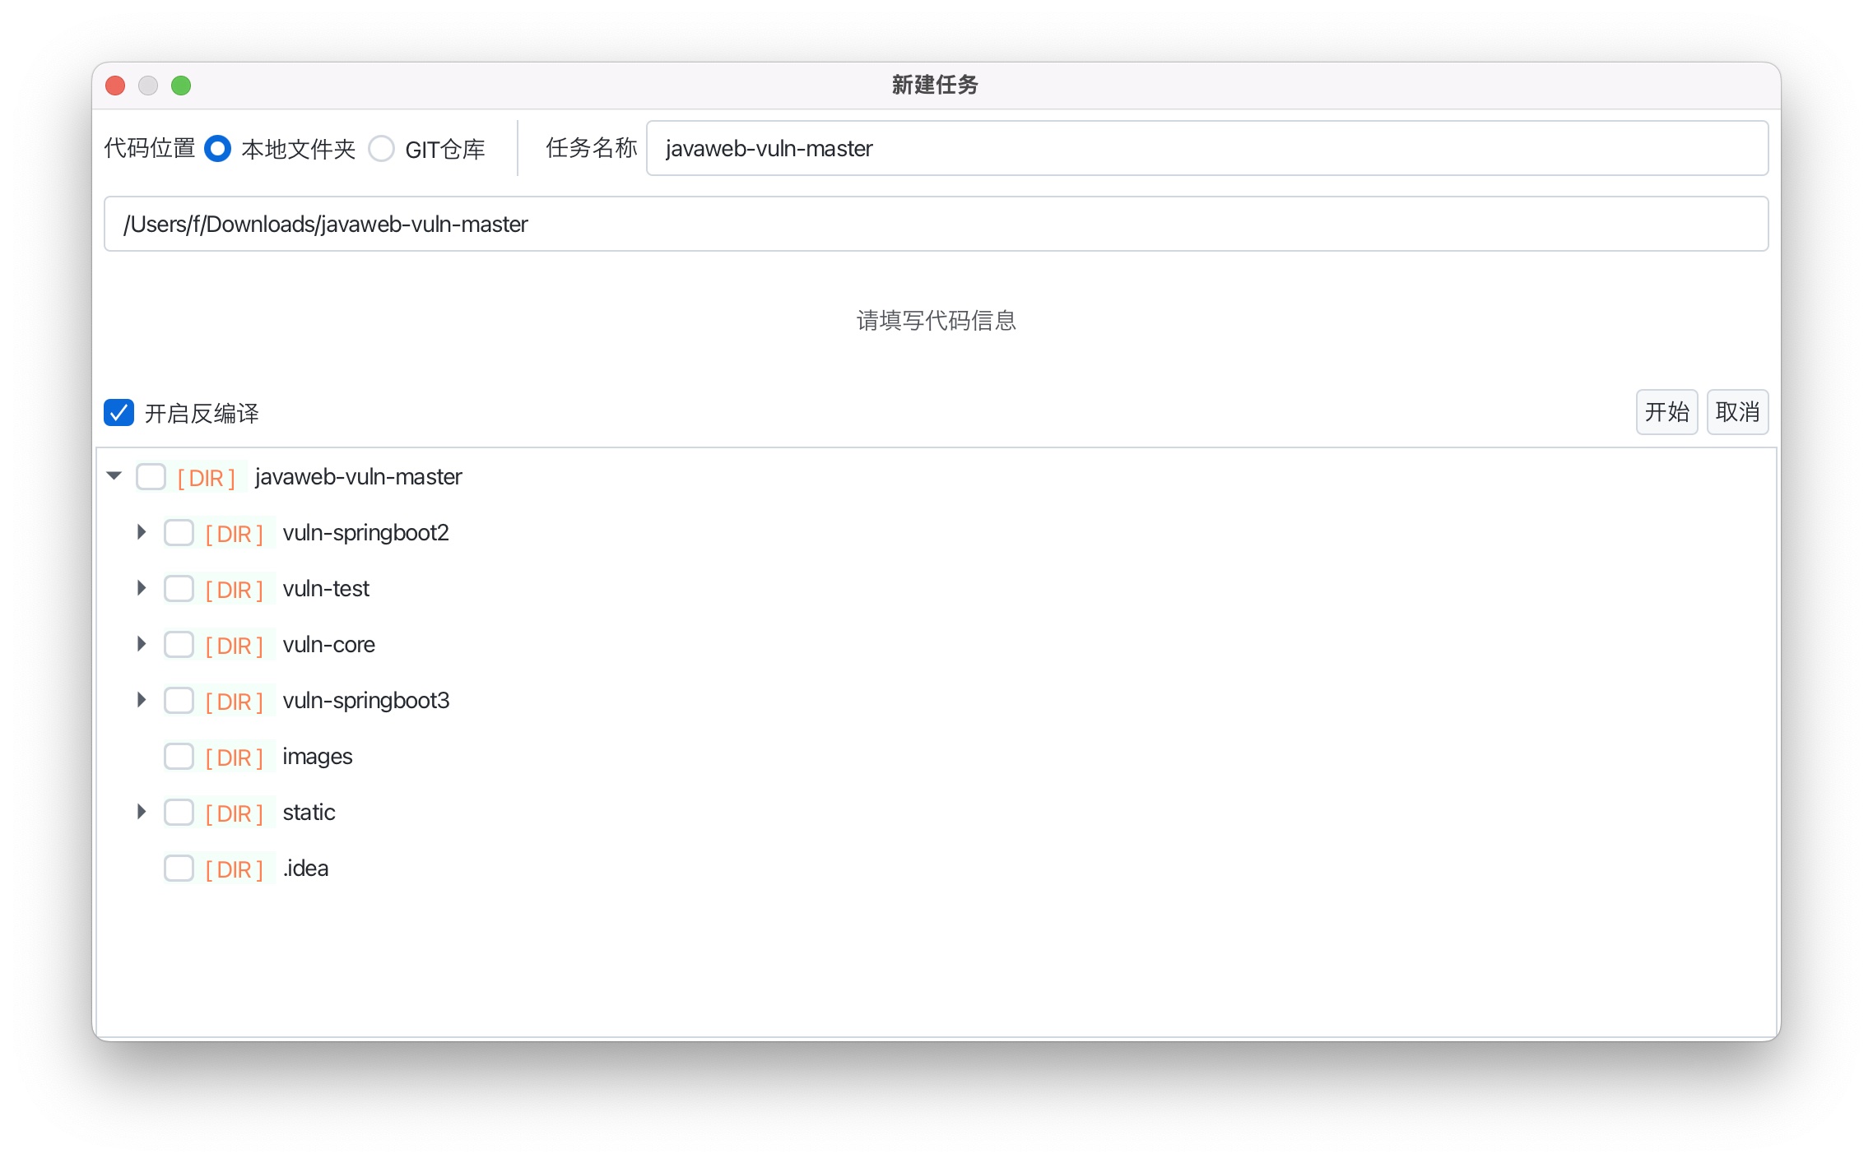
Task: Collapse the javaweb-vuln-master root folder
Action: (x=114, y=476)
